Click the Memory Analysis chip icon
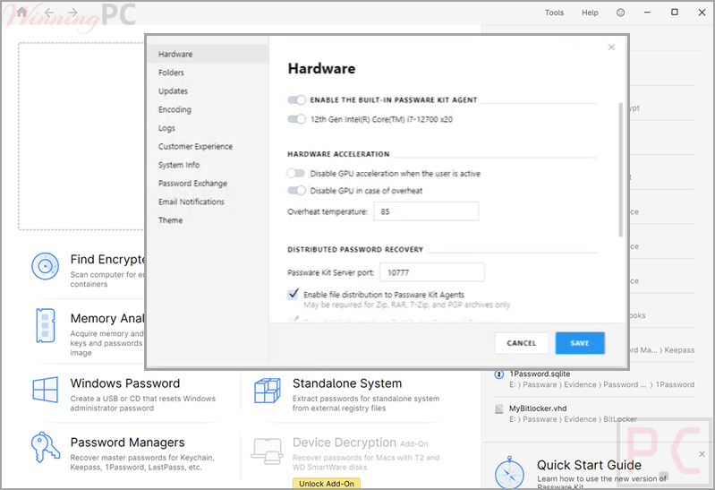 [45, 325]
